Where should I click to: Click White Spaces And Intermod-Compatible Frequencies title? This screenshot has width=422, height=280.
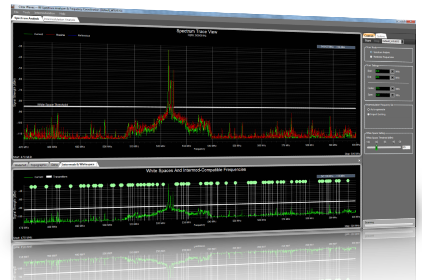coord(196,170)
